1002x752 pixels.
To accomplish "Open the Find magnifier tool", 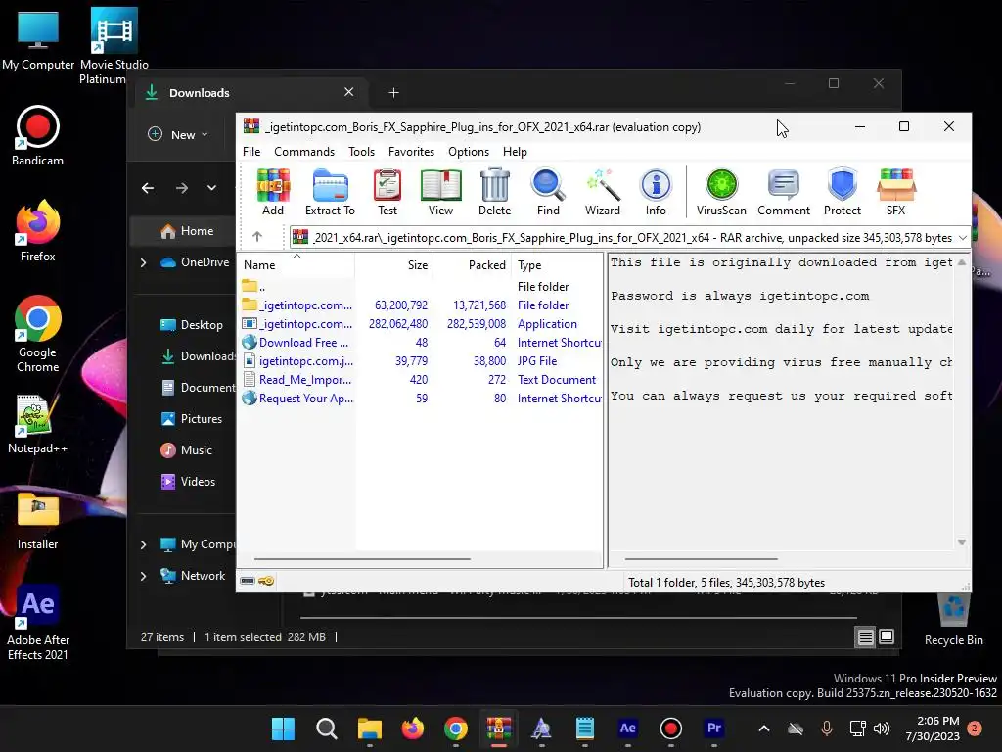I will [x=548, y=192].
